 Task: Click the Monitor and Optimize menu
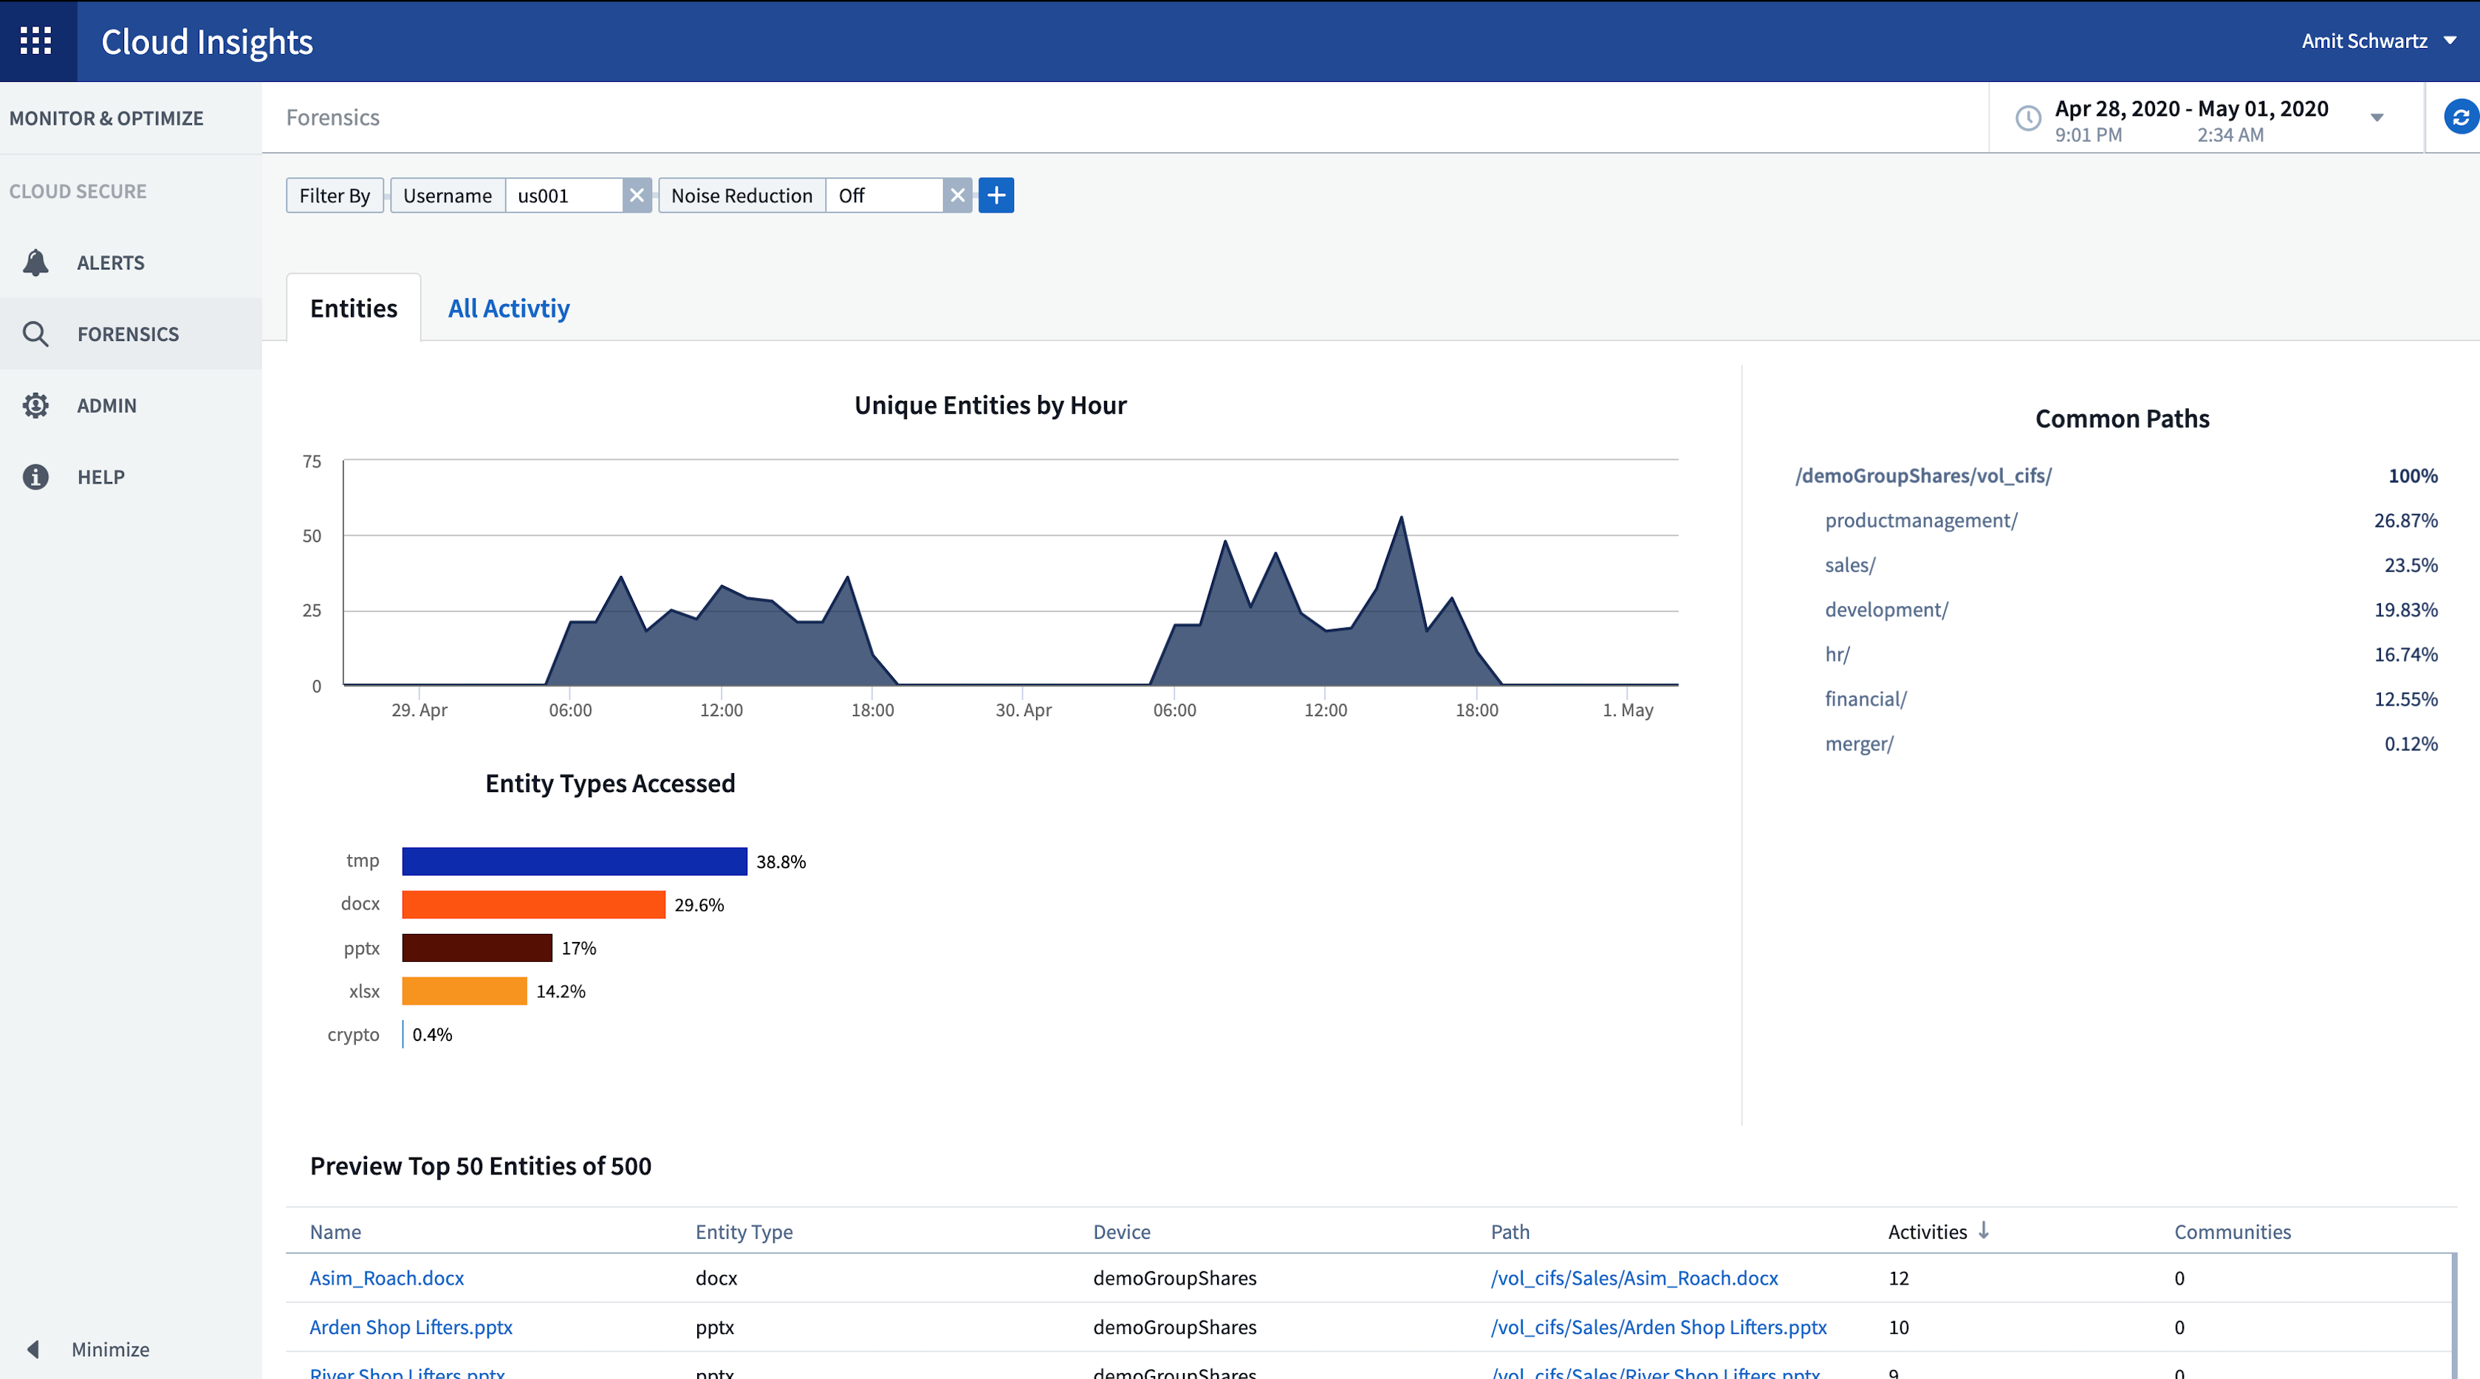click(106, 117)
